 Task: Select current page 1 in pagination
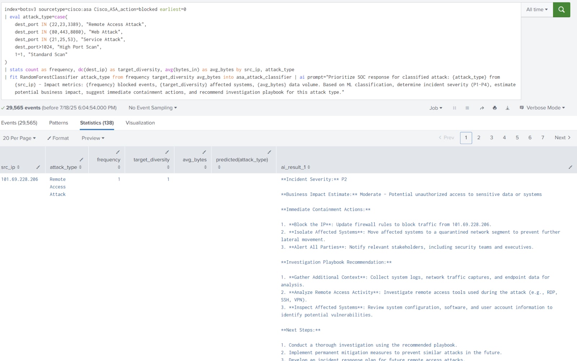coord(466,138)
